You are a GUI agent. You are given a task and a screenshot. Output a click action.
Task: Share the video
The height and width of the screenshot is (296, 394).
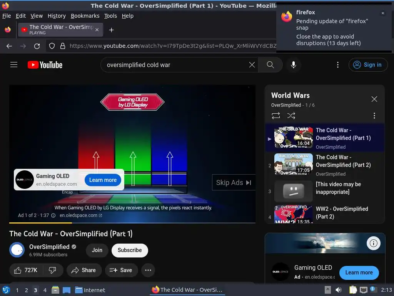(x=84, y=270)
